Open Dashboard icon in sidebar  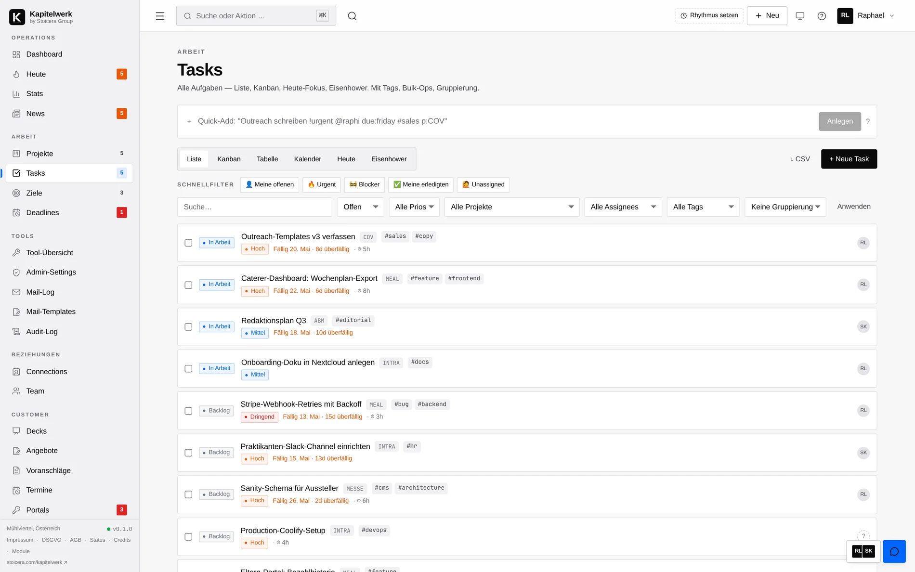point(16,54)
